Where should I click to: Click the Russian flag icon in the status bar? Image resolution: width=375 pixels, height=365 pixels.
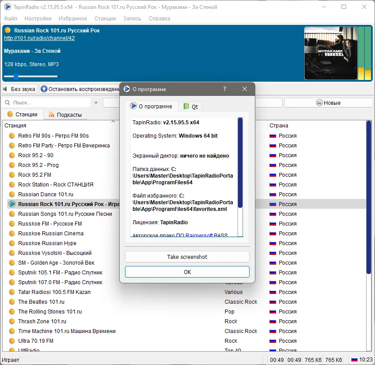[355, 360]
